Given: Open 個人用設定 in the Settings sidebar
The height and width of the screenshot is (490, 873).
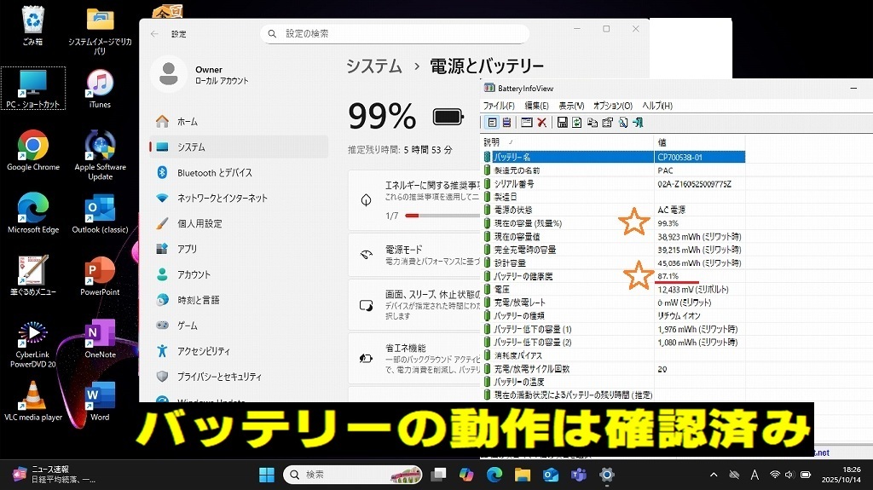Looking at the screenshot, I should coord(239,223).
